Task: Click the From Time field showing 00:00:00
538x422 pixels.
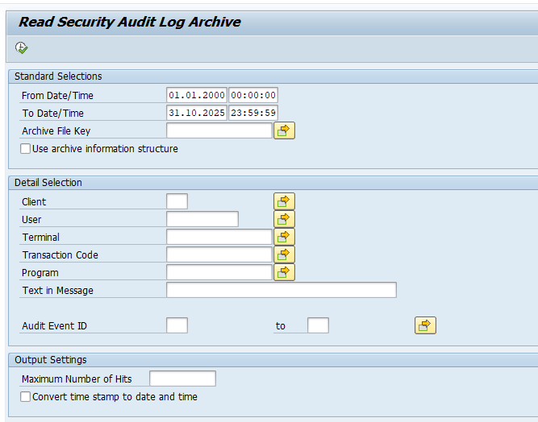Action: (x=253, y=95)
